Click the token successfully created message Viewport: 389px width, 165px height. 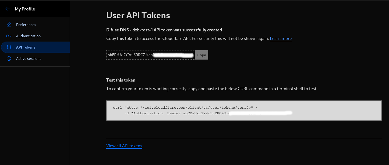pyautogui.click(x=164, y=30)
